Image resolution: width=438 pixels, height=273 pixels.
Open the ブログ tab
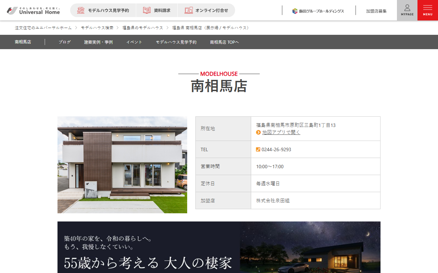(65, 42)
